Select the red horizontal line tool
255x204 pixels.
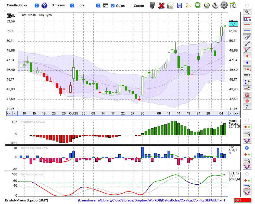pos(247,25)
